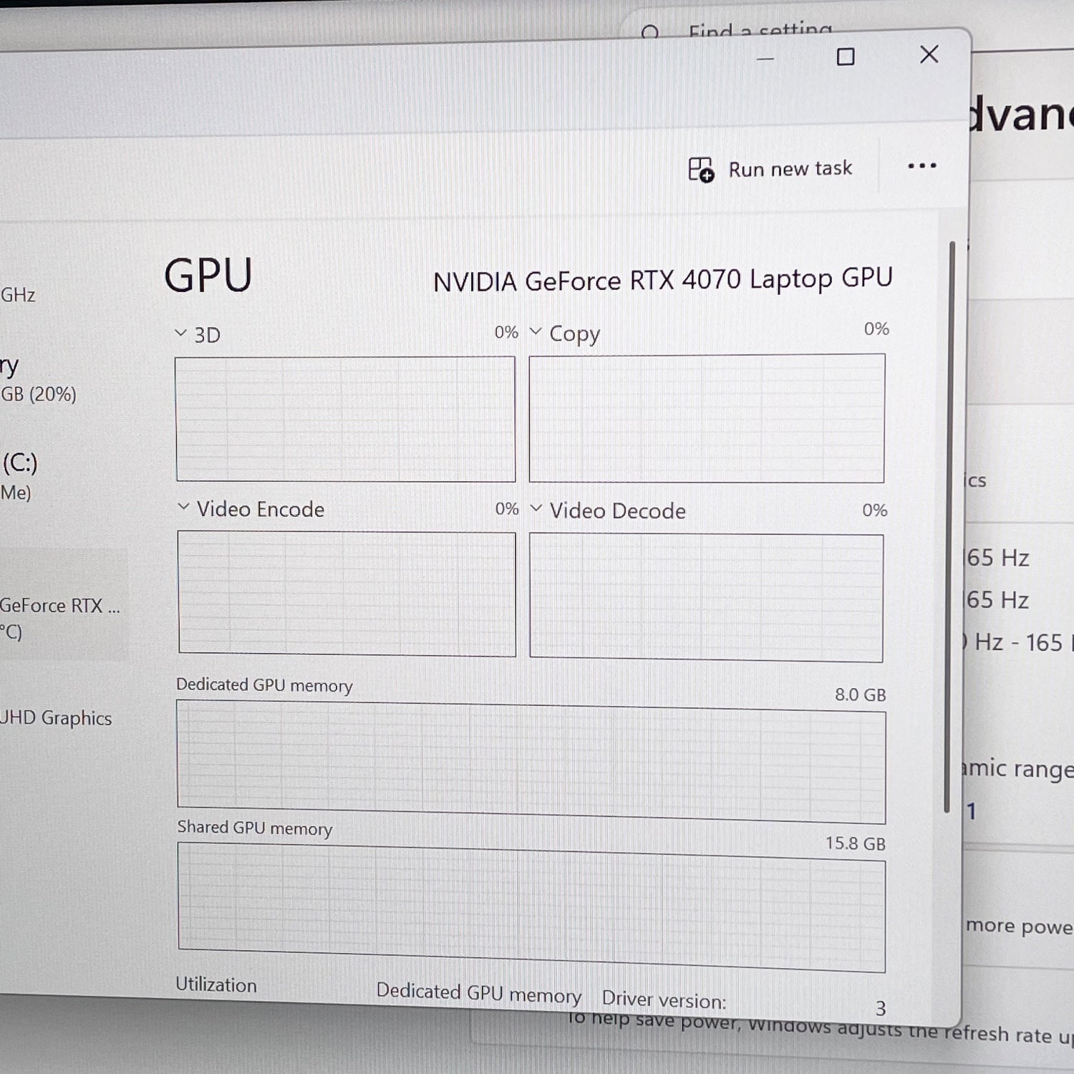Viewport: 1074px width, 1074px height.
Task: Select the Video Decode graph area
Action: 706,597
